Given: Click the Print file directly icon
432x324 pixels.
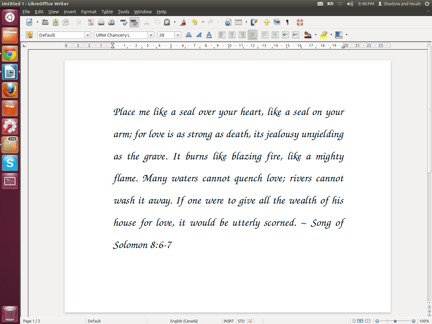Looking at the screenshot, I should (101, 22).
